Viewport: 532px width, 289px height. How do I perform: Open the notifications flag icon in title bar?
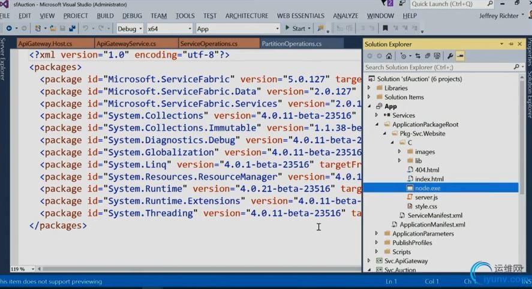tap(387, 4)
